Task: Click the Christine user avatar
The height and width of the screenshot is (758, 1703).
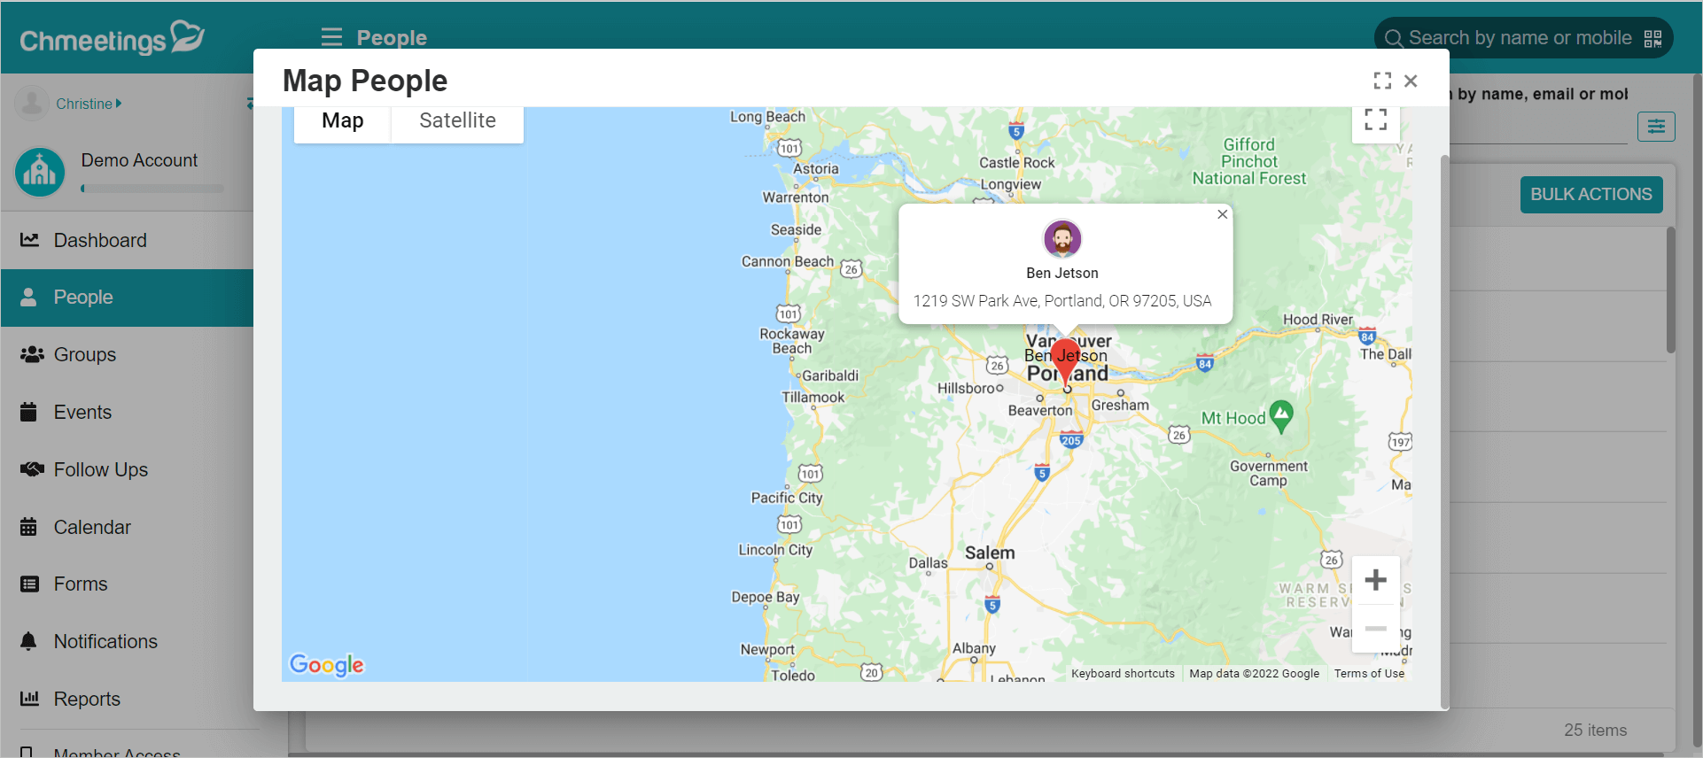Action: (x=32, y=104)
